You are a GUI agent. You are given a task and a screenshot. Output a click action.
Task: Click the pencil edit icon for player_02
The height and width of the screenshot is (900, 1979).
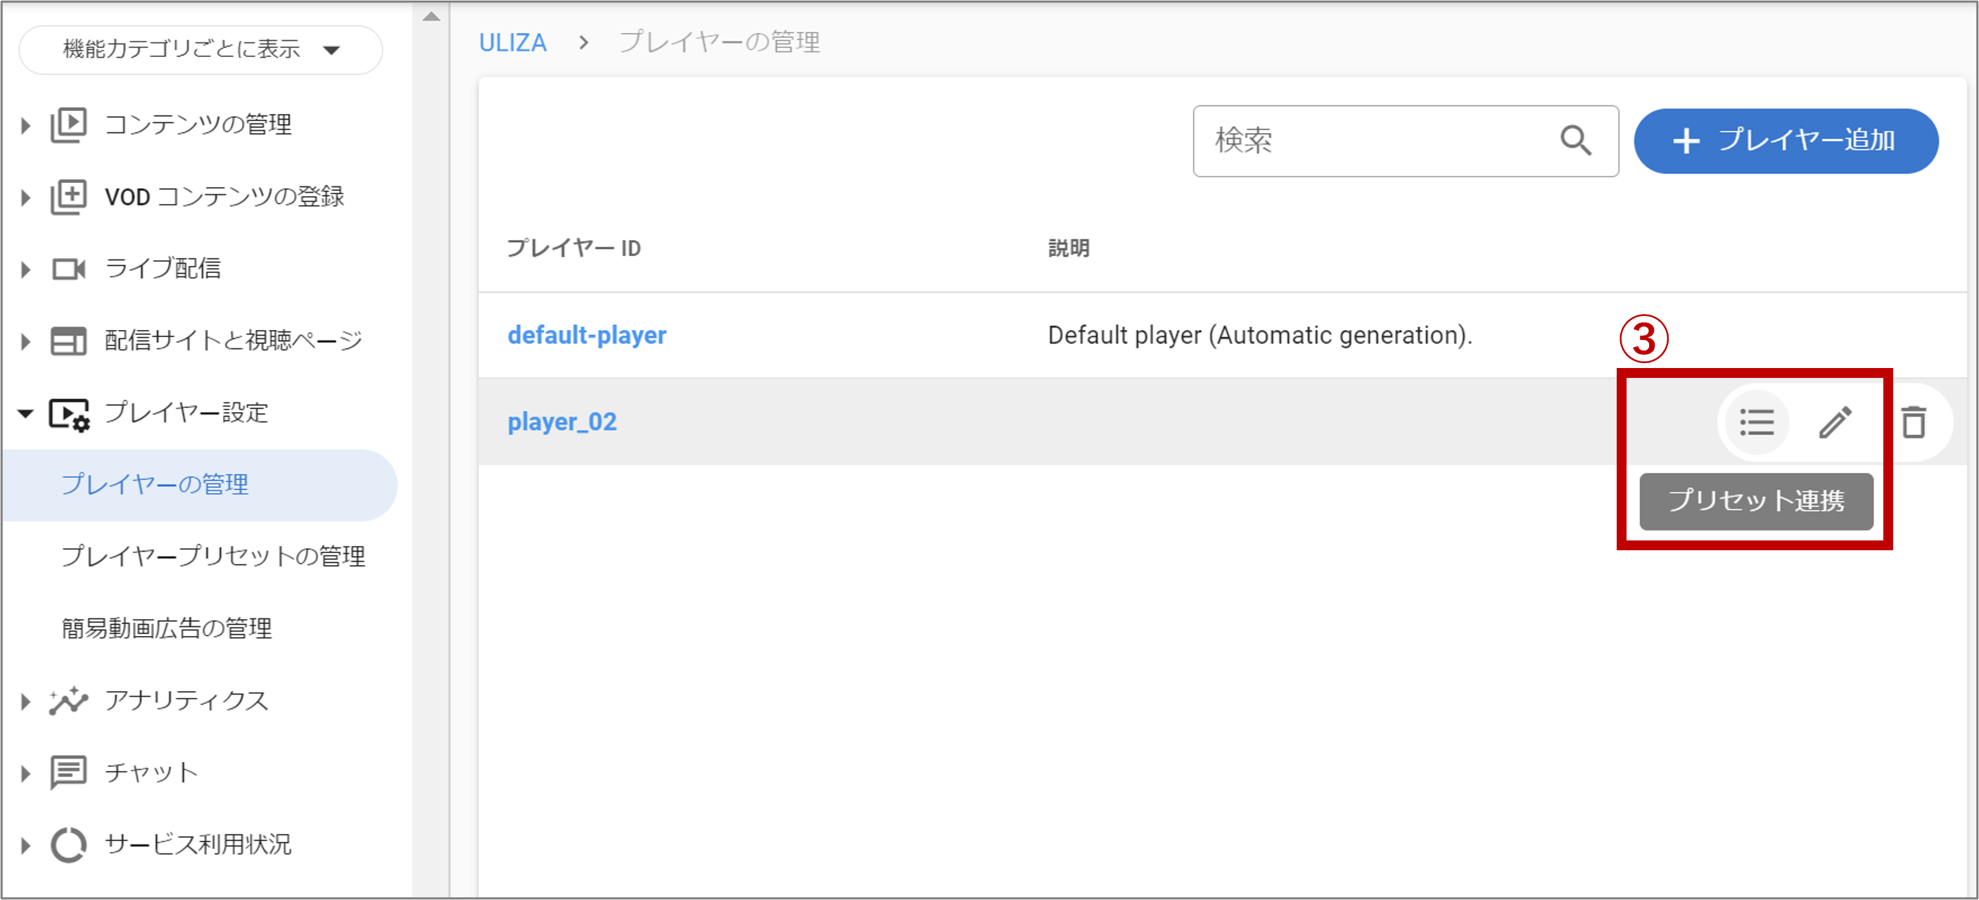tap(1835, 422)
